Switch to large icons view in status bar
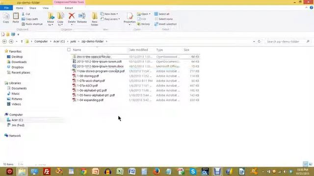Screen dimensions: 314x176 [x=311, y=164]
